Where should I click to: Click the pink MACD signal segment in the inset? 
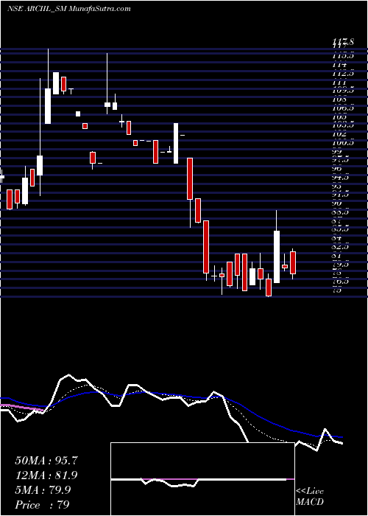click(170, 479)
